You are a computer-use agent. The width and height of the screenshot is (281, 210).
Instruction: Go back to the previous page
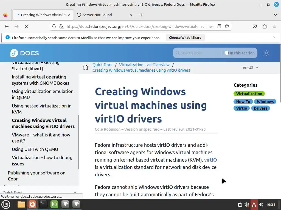(x=7, y=27)
